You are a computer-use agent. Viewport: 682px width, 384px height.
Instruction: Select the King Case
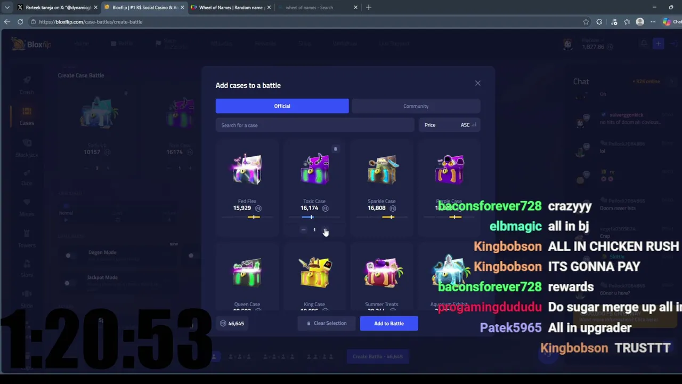(314, 277)
